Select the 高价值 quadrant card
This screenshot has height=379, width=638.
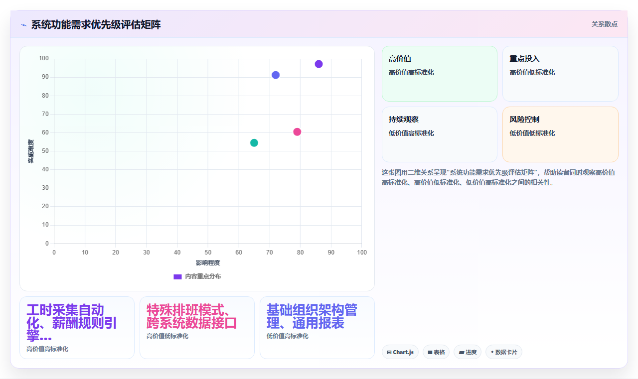click(x=440, y=74)
